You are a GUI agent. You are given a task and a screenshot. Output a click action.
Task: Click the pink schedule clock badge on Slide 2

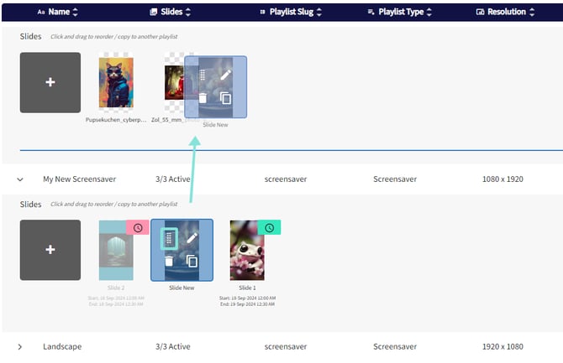(138, 227)
